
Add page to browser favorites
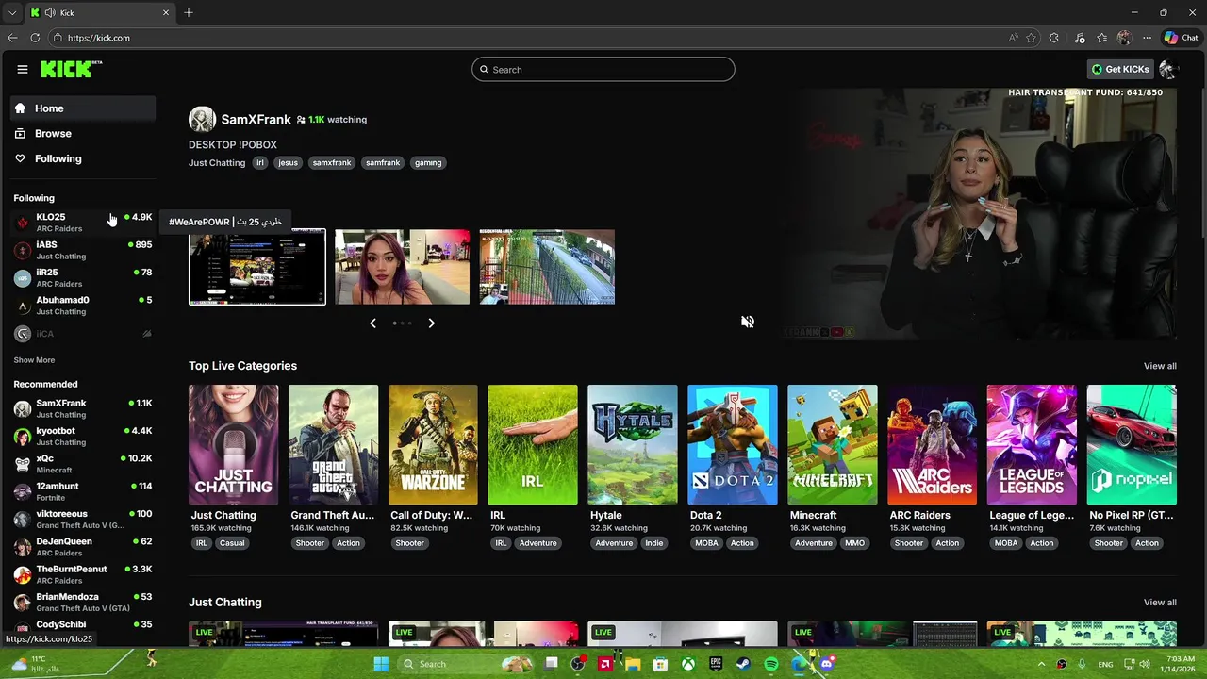tap(1031, 38)
